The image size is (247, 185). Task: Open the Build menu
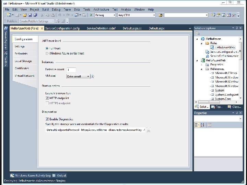(45, 10)
